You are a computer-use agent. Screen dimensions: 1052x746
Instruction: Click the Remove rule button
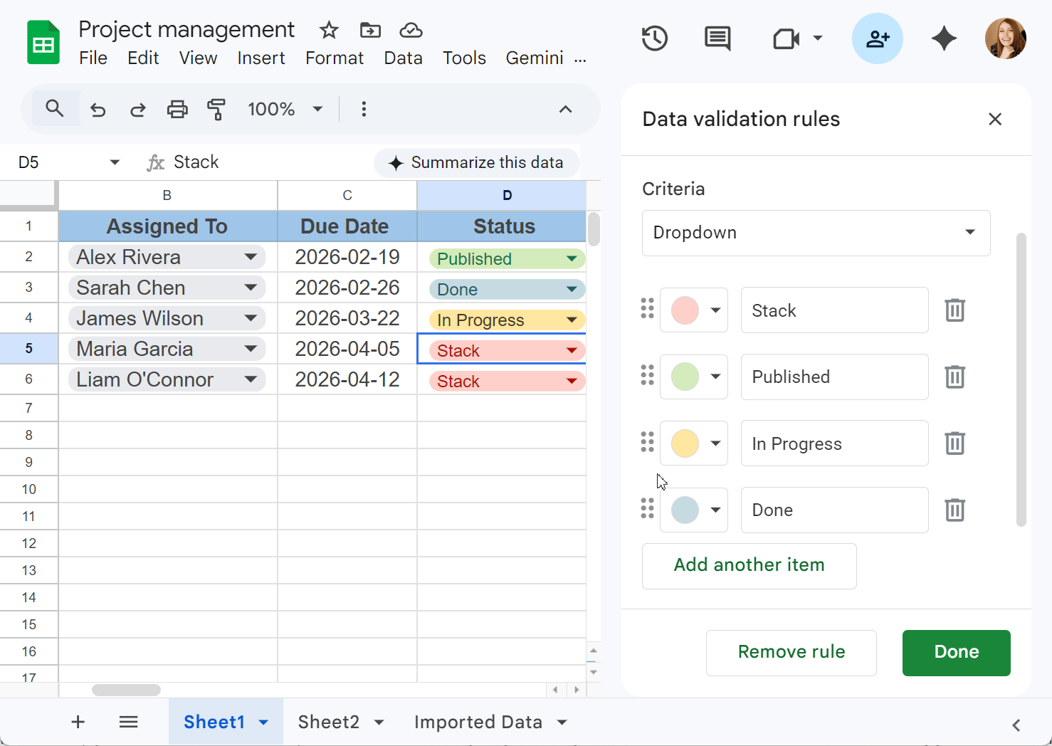click(791, 652)
